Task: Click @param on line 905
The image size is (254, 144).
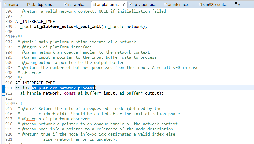Action: coord(29,57)
